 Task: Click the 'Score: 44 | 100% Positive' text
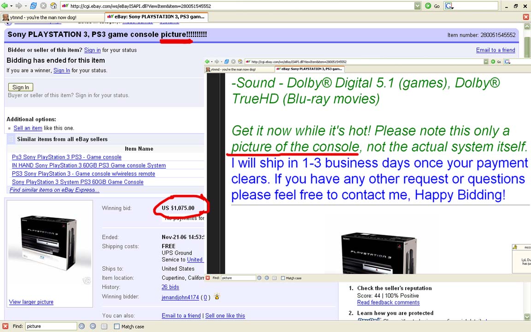[388, 296]
